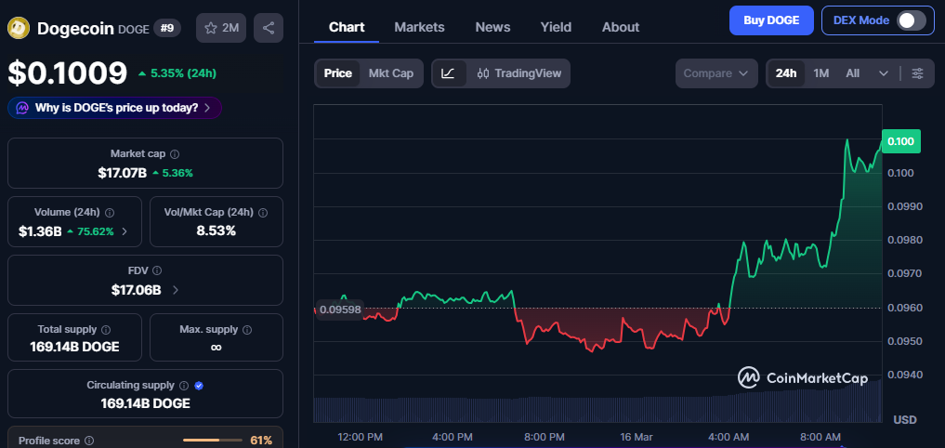Viewport: 945px width, 448px height.
Task: Click the 8.53% Vol/Mkt Cap value
Action: click(x=216, y=231)
